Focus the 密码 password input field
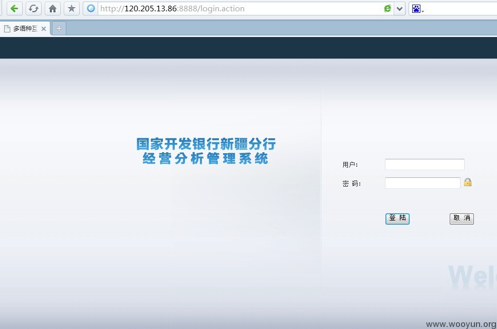Screen dimensions: 497x329 point(422,183)
